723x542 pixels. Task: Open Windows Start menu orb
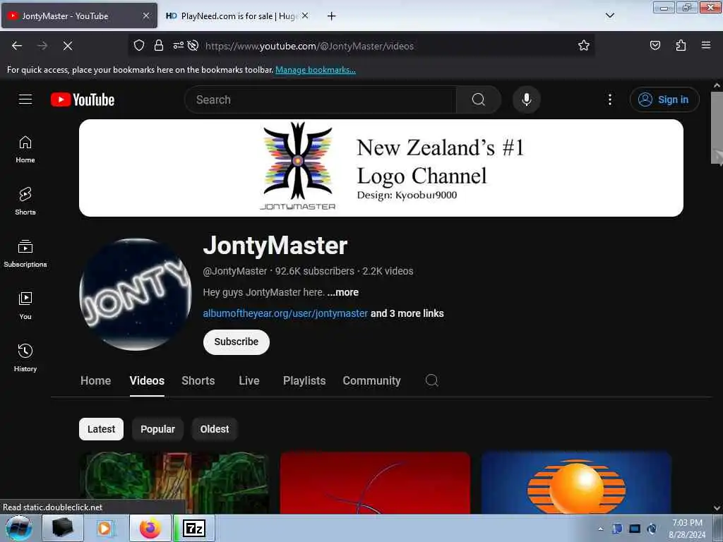point(19,528)
